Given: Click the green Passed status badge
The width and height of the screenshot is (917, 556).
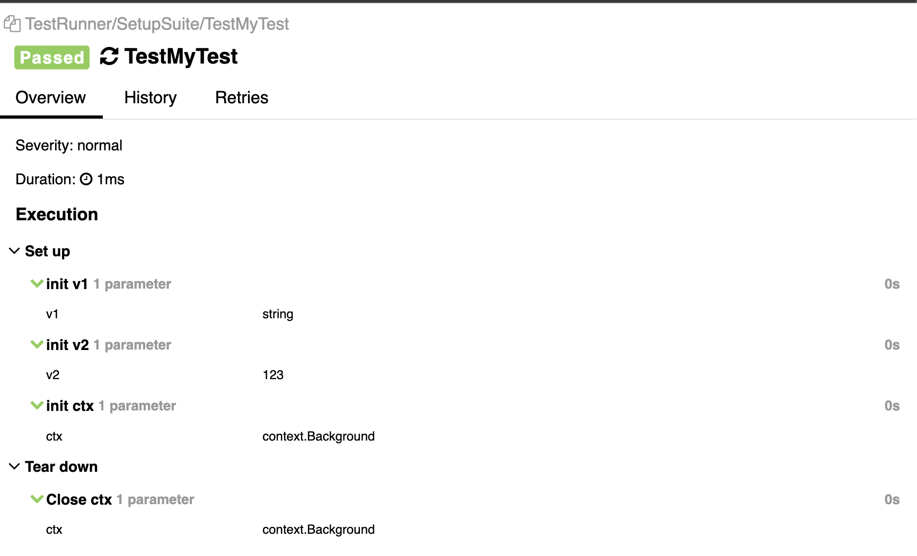Looking at the screenshot, I should pyautogui.click(x=52, y=58).
